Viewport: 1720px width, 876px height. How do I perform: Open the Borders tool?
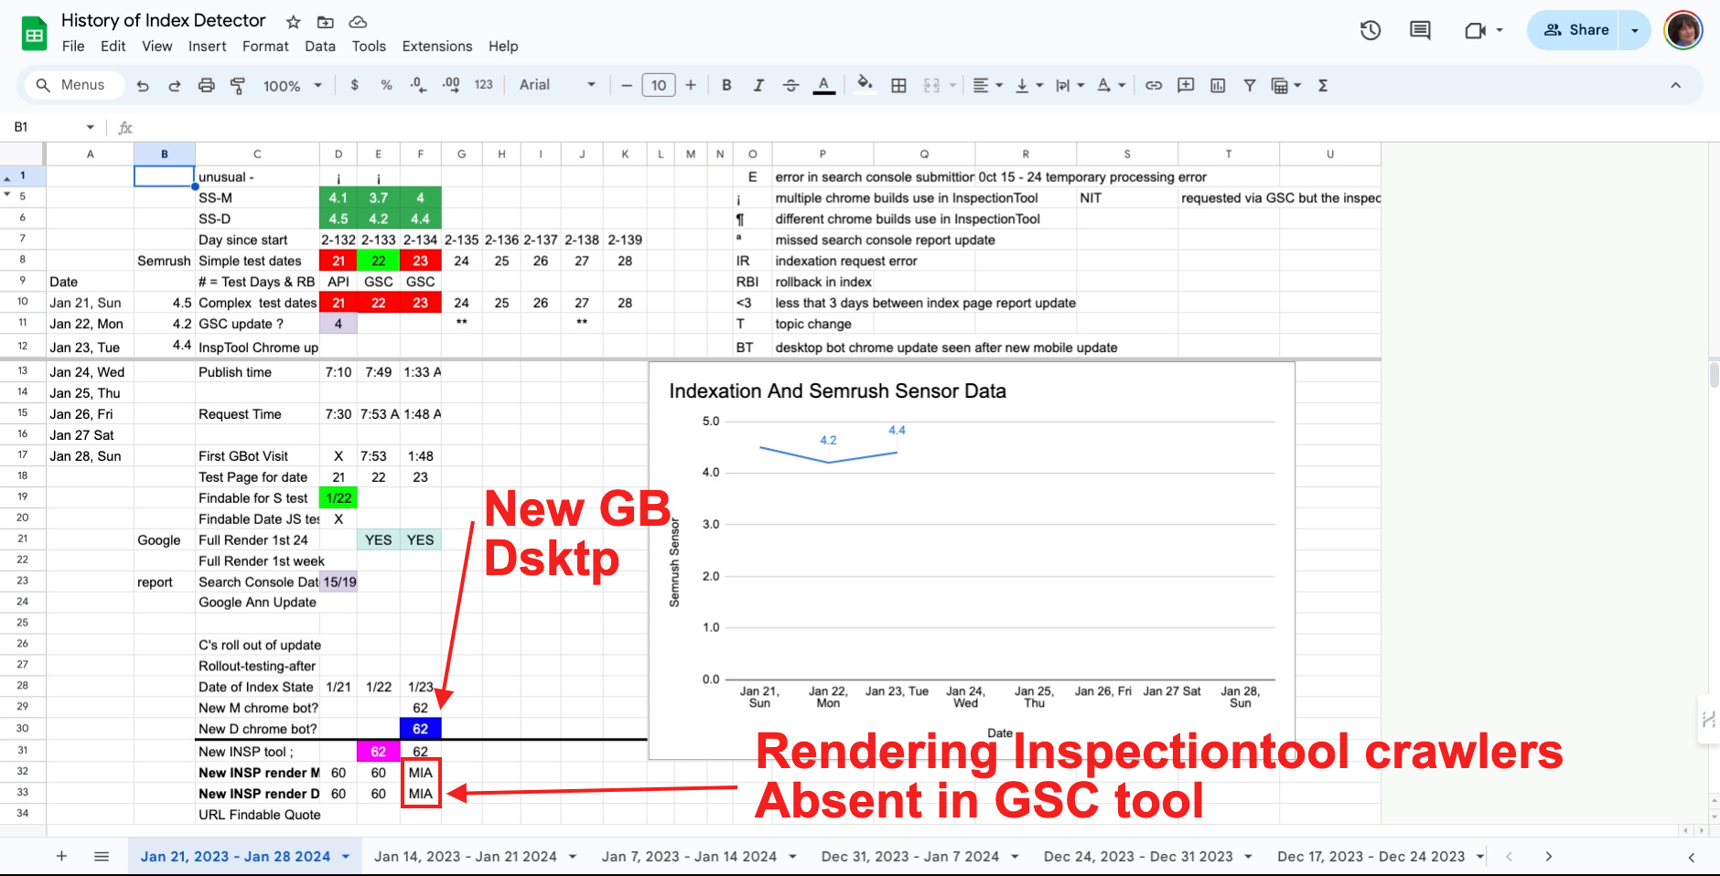tap(898, 85)
